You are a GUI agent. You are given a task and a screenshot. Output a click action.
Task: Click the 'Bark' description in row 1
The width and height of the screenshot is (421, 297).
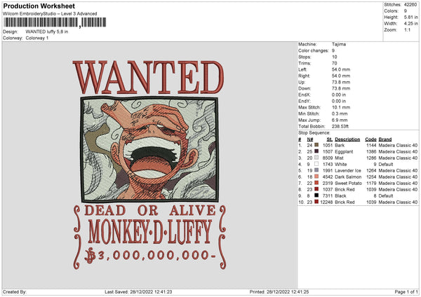pos(340,145)
